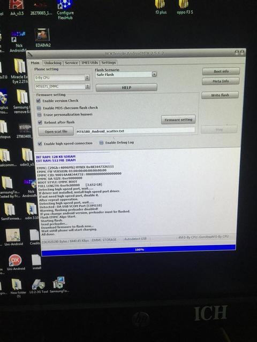Enable the Debug Log checkbox
257x342 pixels.
tap(101, 143)
